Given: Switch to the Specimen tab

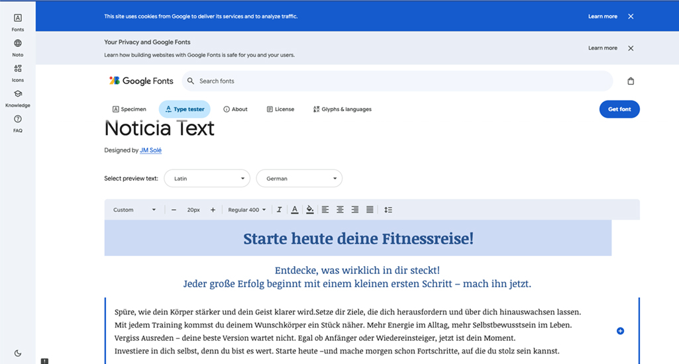Looking at the screenshot, I should pos(129,109).
